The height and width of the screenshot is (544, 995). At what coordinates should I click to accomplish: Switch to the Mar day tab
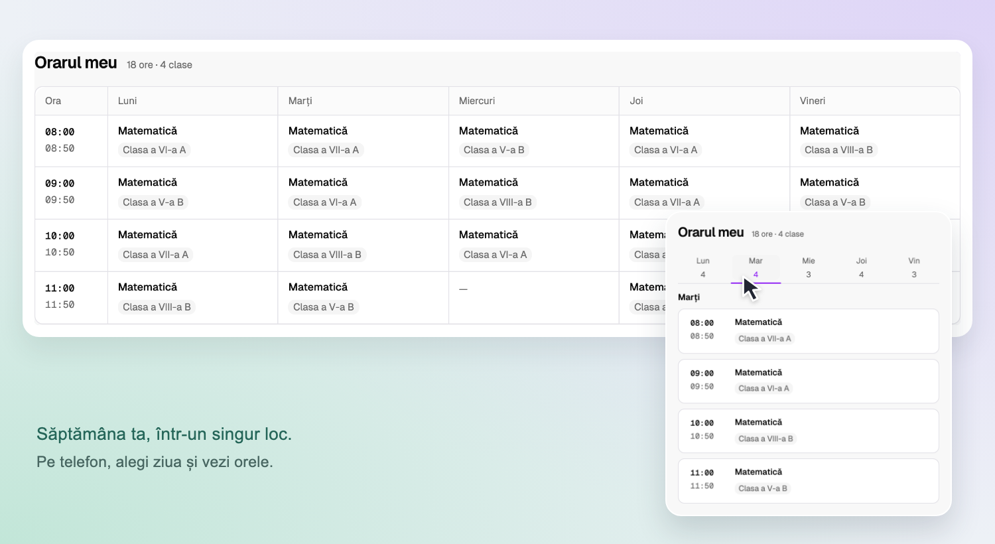pos(756,267)
